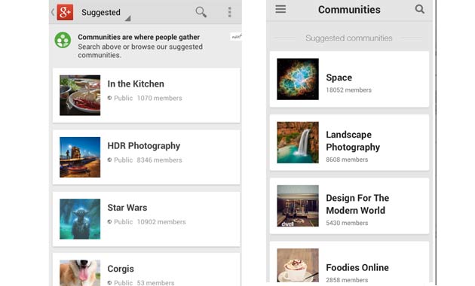Image resolution: width=475 pixels, height=286 pixels.
Task: Open Design For The Modern World community
Action: pos(349,206)
